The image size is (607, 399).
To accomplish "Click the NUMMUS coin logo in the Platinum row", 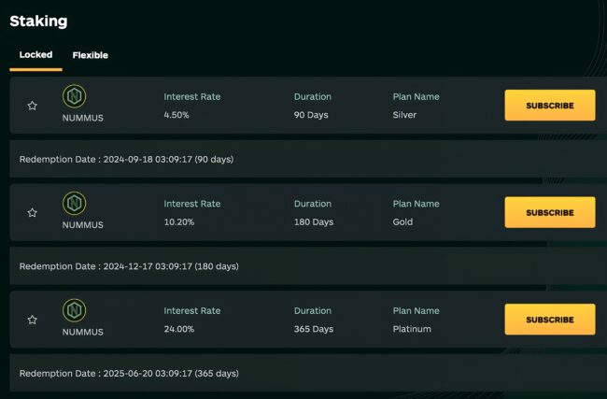I will [x=74, y=311].
